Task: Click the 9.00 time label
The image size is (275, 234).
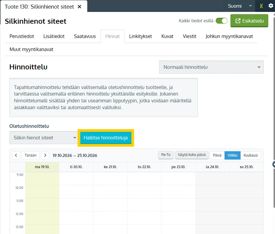Action: tap(20, 175)
